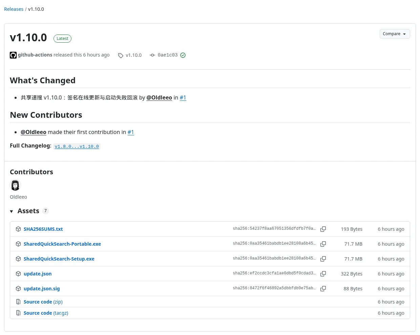Open the Compare dropdown
Screen dimensions: 420x335
click(x=395, y=34)
